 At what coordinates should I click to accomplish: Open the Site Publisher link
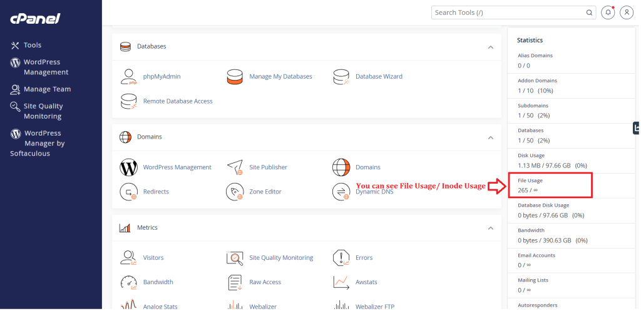(x=268, y=167)
